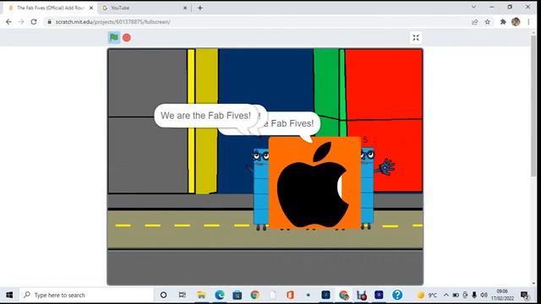Open the blank document icon on taskbar
The height and width of the screenshot is (304, 541).
click(x=273, y=295)
